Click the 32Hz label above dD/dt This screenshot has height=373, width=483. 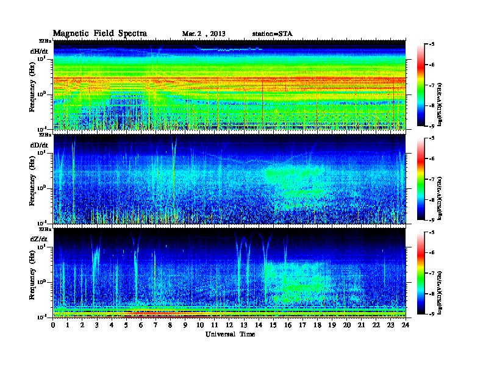point(45,135)
